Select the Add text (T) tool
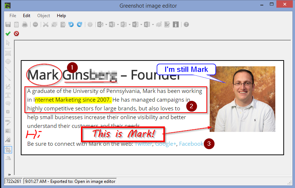Screen dimensions: 295x188 click(x=8, y=95)
